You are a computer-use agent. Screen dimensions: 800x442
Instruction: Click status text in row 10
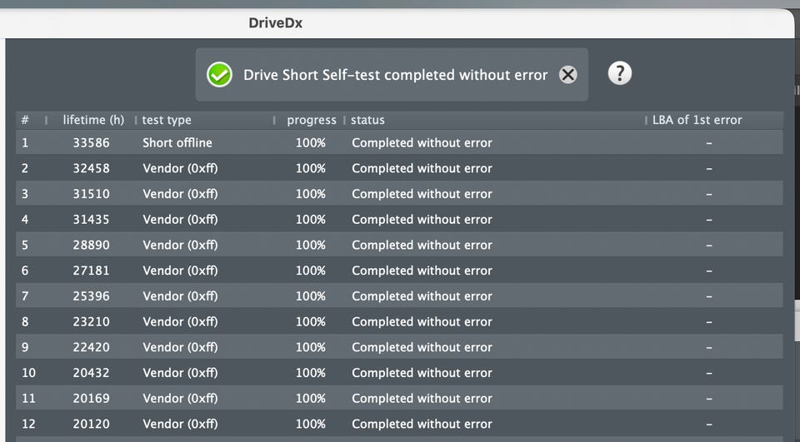coord(422,373)
